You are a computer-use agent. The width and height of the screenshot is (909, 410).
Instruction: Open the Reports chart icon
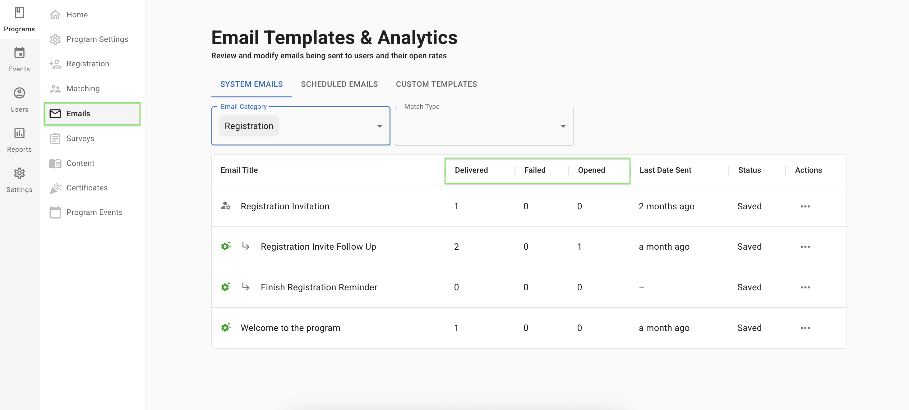click(19, 133)
